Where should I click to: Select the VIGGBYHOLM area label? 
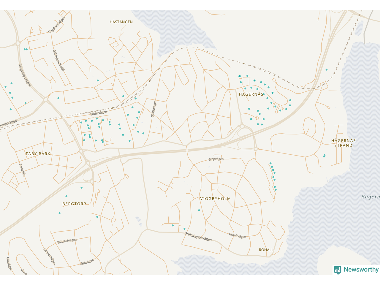(x=216, y=199)
